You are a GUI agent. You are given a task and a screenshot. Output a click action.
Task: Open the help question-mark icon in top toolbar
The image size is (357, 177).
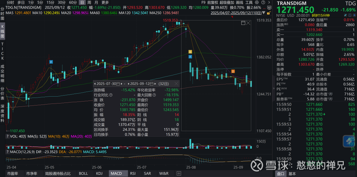pos(263,3)
